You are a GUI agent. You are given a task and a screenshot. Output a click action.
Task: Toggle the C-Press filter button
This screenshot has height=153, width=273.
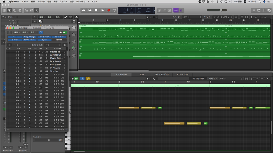coord(15,40)
